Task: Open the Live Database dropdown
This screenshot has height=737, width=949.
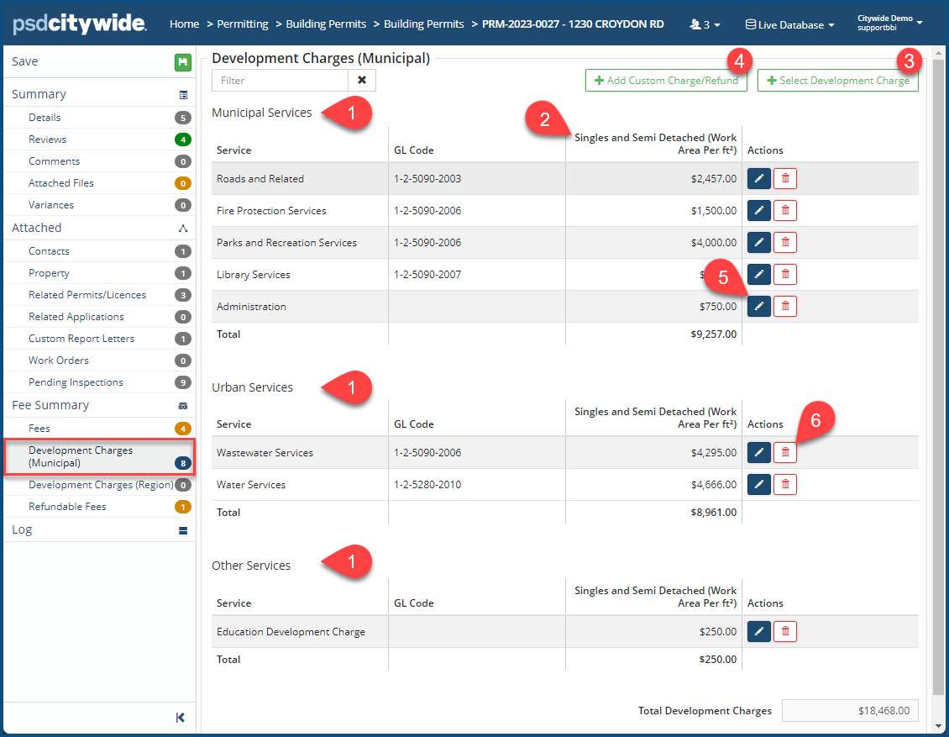Action: coord(789,25)
